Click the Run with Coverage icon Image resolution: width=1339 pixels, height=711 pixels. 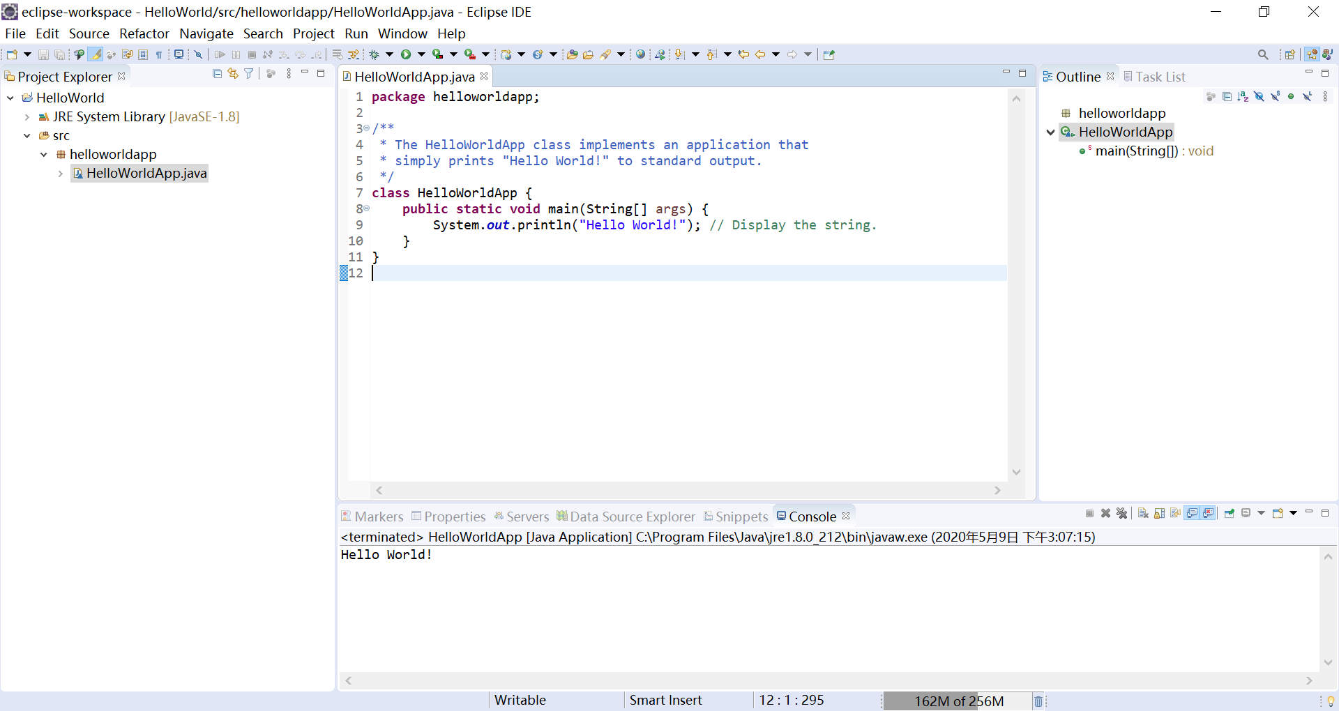tap(437, 54)
